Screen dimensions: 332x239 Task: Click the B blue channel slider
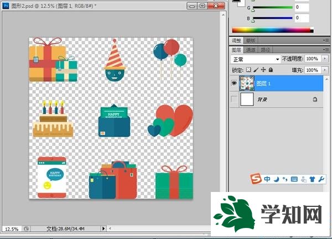(273, 18)
